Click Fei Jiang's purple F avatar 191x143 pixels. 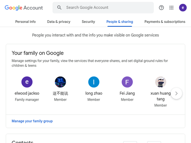pos(127,82)
